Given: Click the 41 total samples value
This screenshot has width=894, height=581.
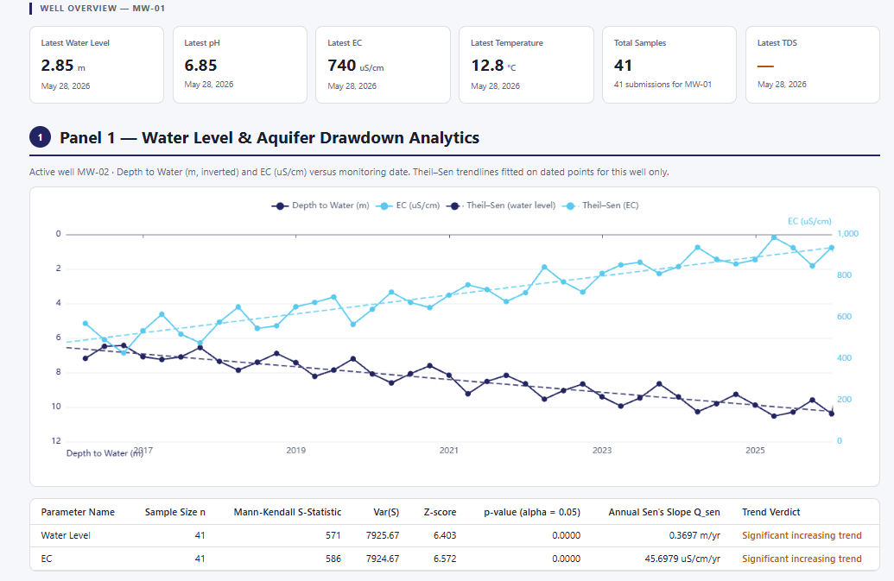Looking at the screenshot, I should coord(623,66).
